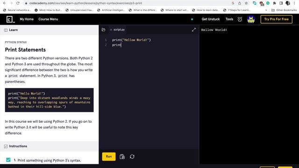Click the Learn section header

tap(49, 30)
